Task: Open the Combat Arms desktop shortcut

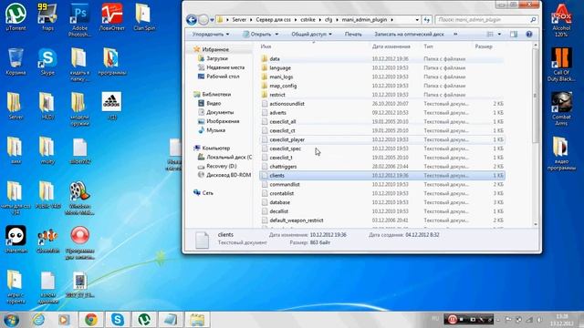Action: click(561, 108)
